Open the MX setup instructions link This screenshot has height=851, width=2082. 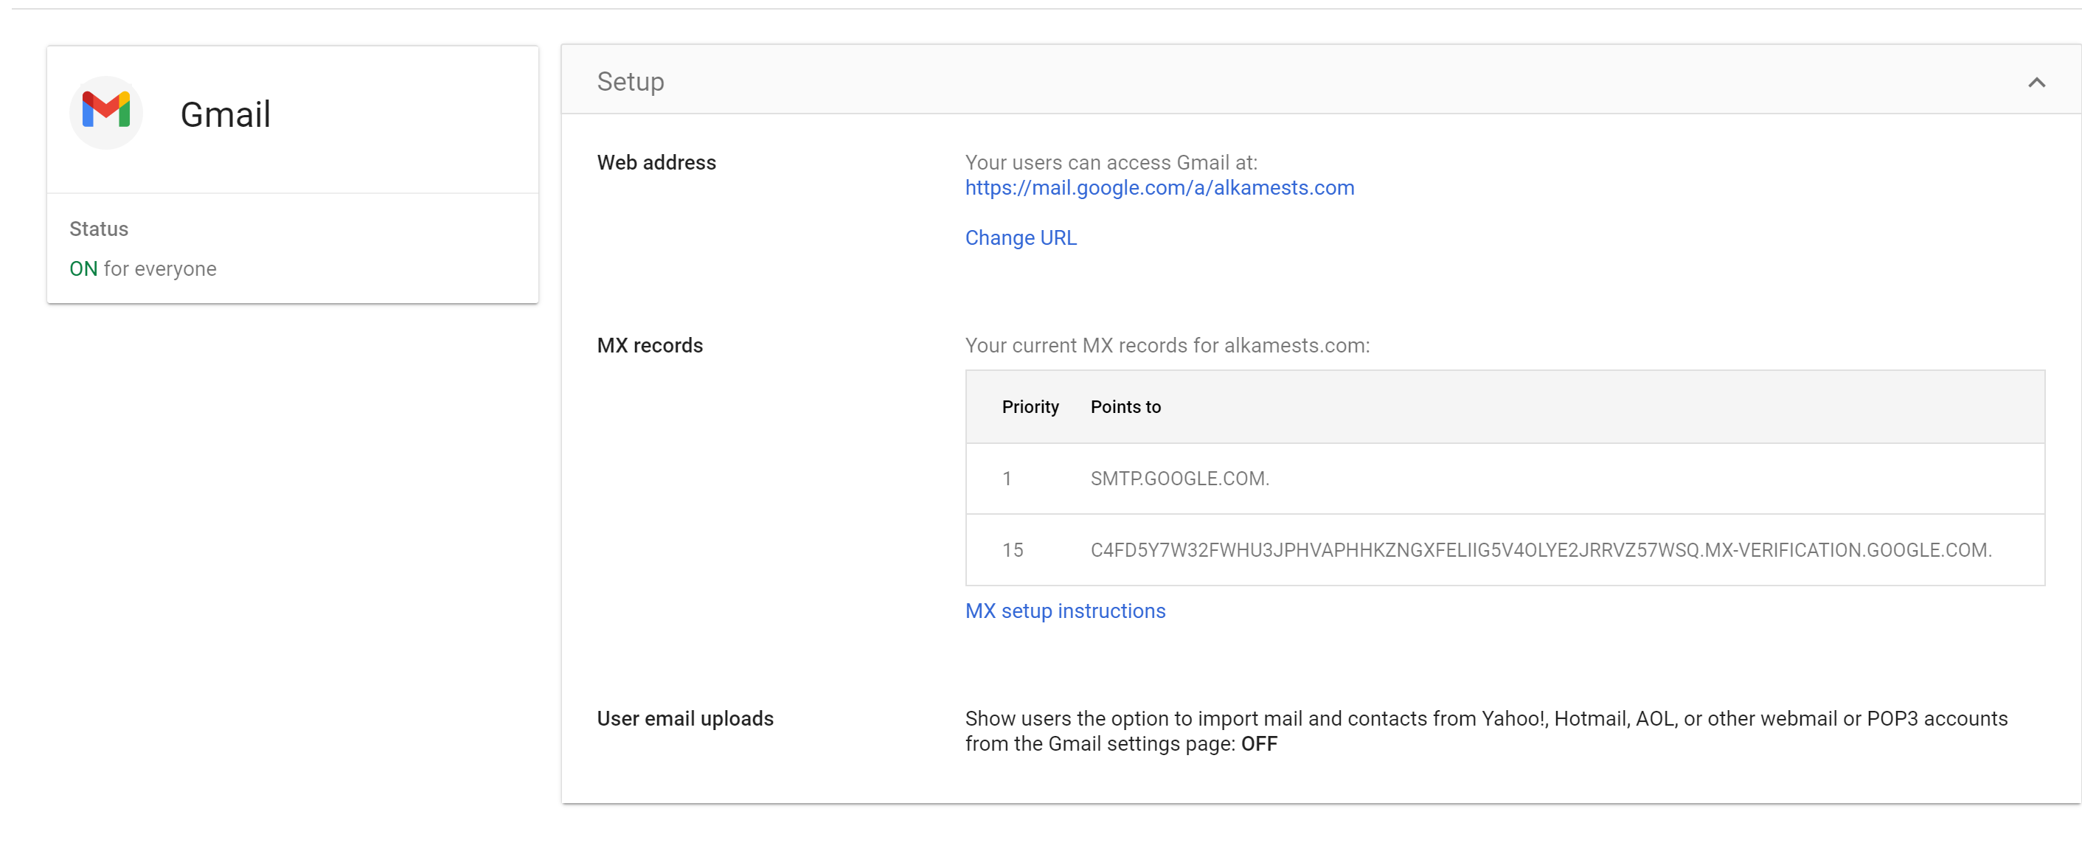1064,611
